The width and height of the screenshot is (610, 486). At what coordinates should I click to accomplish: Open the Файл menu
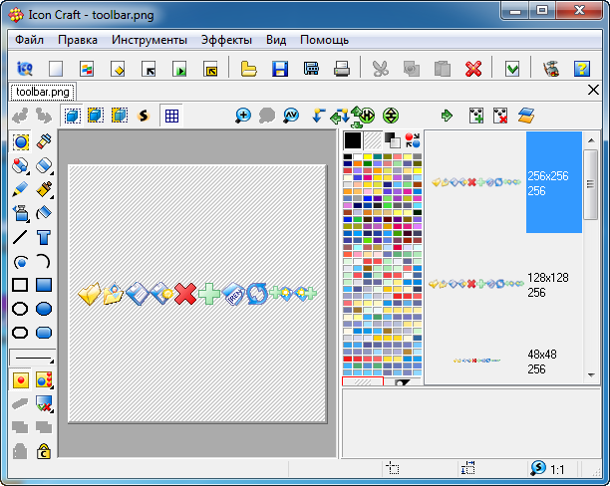click(x=29, y=40)
